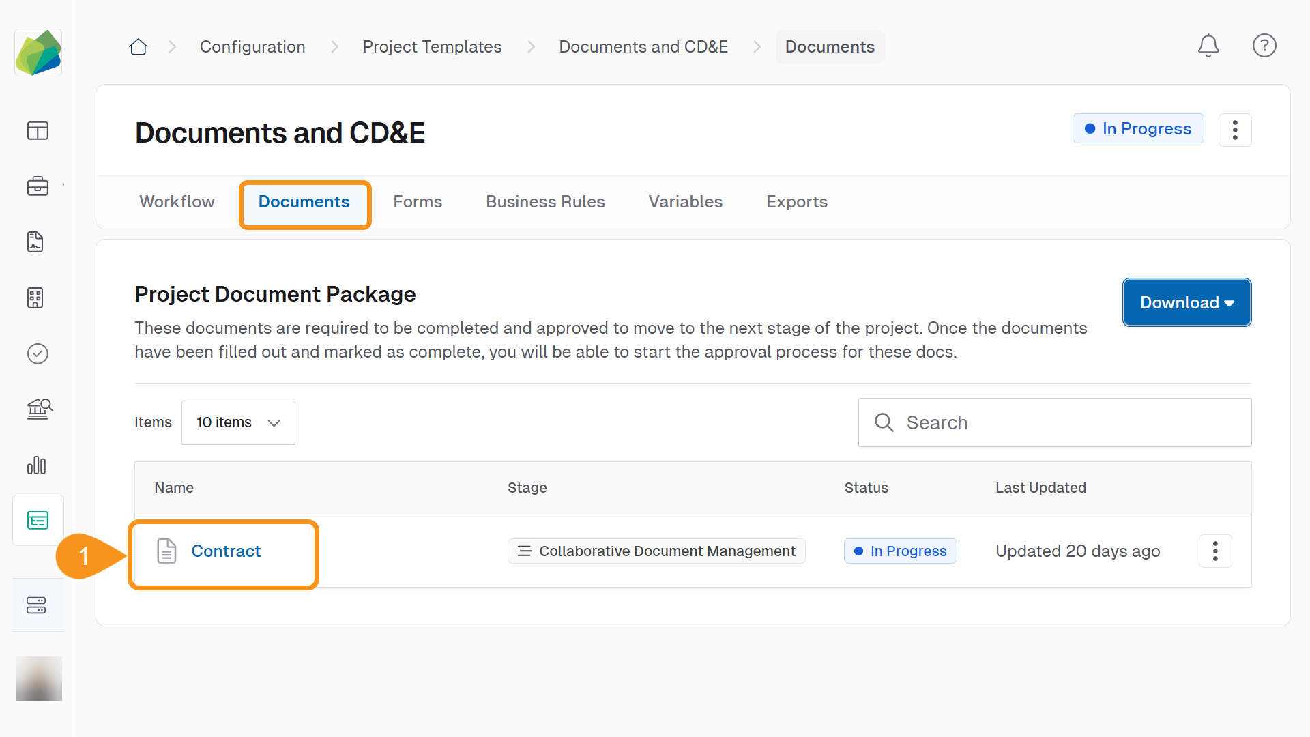Image resolution: width=1310 pixels, height=737 pixels.
Task: Open the help question mark icon
Action: (1264, 46)
